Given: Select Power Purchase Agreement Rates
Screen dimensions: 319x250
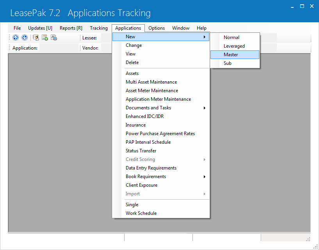Looking at the screenshot, I should click(x=161, y=134).
